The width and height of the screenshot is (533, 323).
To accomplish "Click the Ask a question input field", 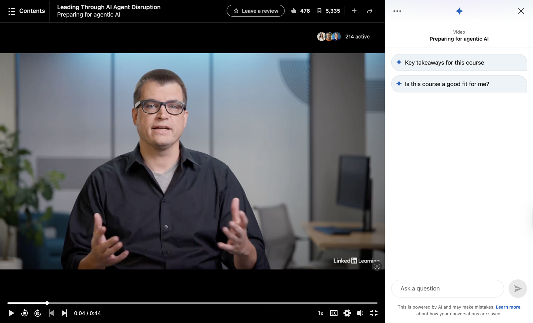I will [x=447, y=288].
